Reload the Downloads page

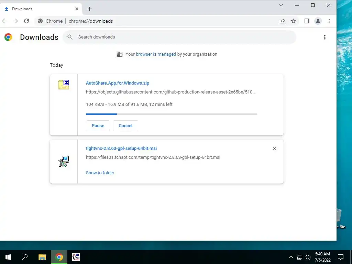coord(26,21)
